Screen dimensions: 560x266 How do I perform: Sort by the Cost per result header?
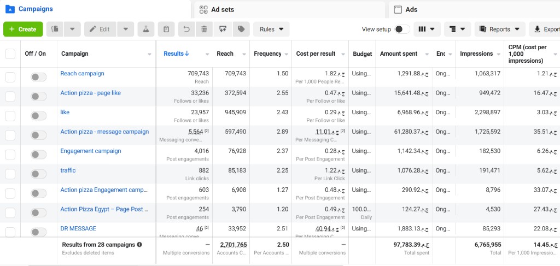pyautogui.click(x=316, y=54)
